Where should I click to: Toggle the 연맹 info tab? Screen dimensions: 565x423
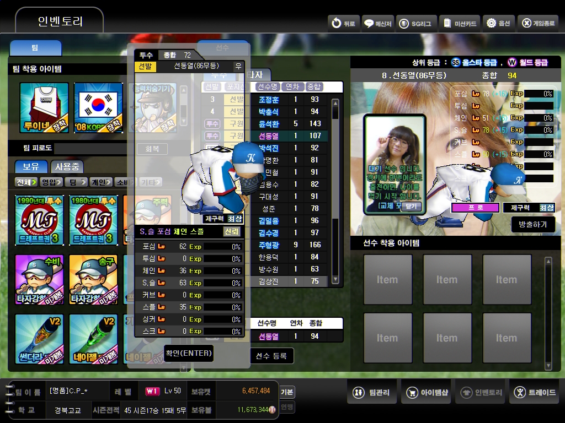point(287,407)
